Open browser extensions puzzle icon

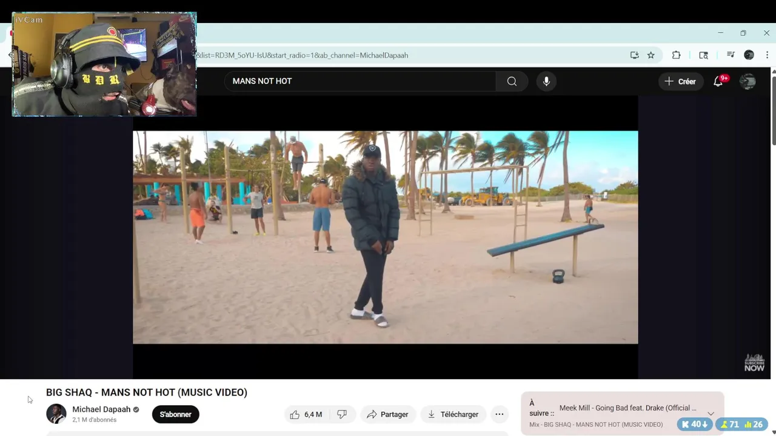point(676,55)
